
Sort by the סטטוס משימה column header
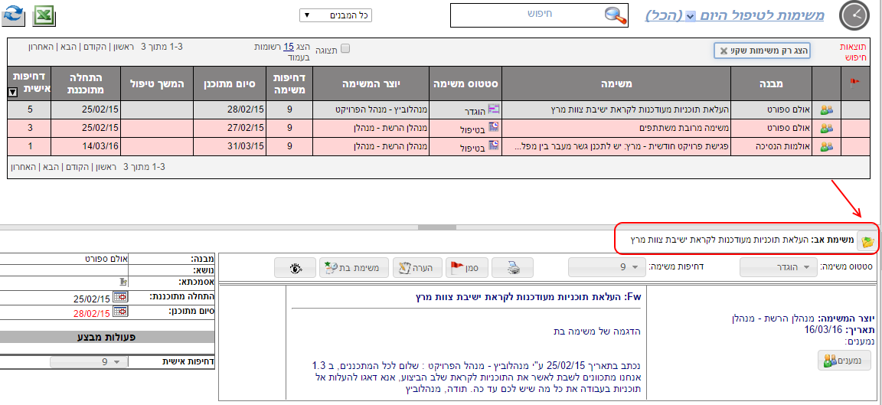coord(465,83)
